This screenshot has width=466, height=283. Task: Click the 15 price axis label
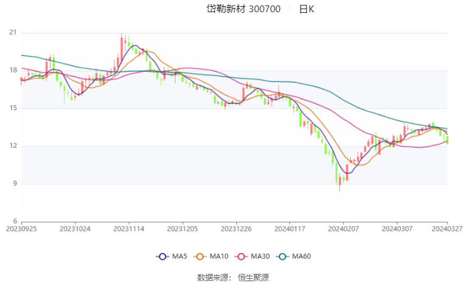(13, 108)
